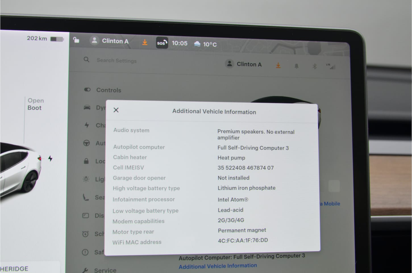
Task: Select the Autopilot steering wheel sidebar icon
Action: (x=86, y=143)
